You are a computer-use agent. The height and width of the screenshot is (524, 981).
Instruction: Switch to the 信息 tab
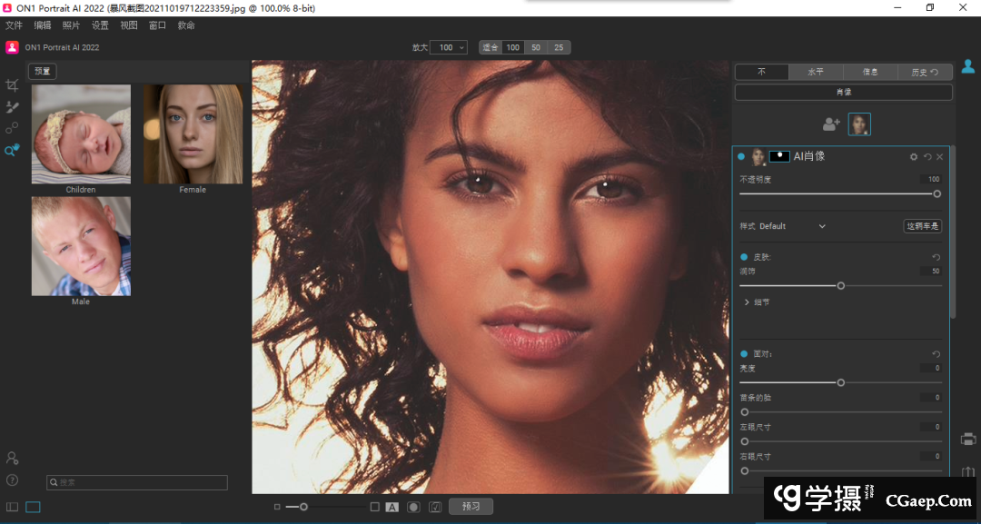point(870,72)
